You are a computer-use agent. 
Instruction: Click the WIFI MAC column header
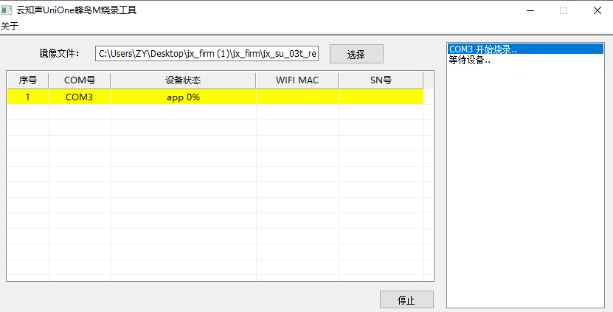click(297, 80)
